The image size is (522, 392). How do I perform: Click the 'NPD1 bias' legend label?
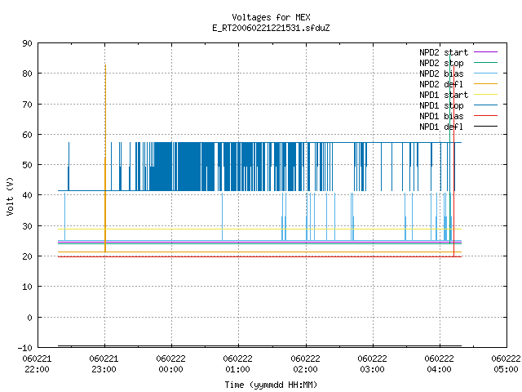pos(441,116)
